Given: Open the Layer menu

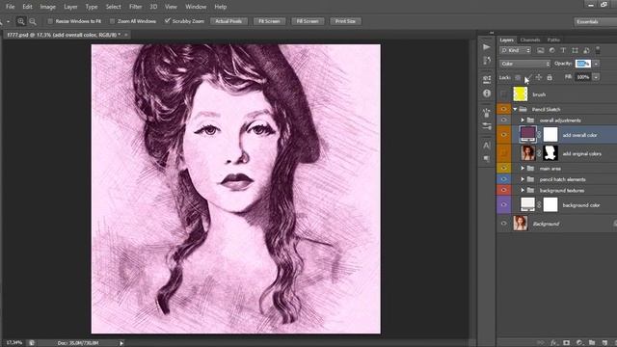Looking at the screenshot, I should tap(70, 7).
